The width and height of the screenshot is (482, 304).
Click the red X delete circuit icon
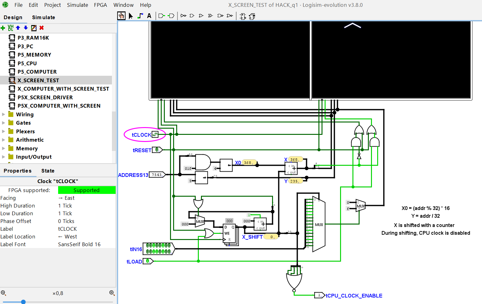coord(41,28)
